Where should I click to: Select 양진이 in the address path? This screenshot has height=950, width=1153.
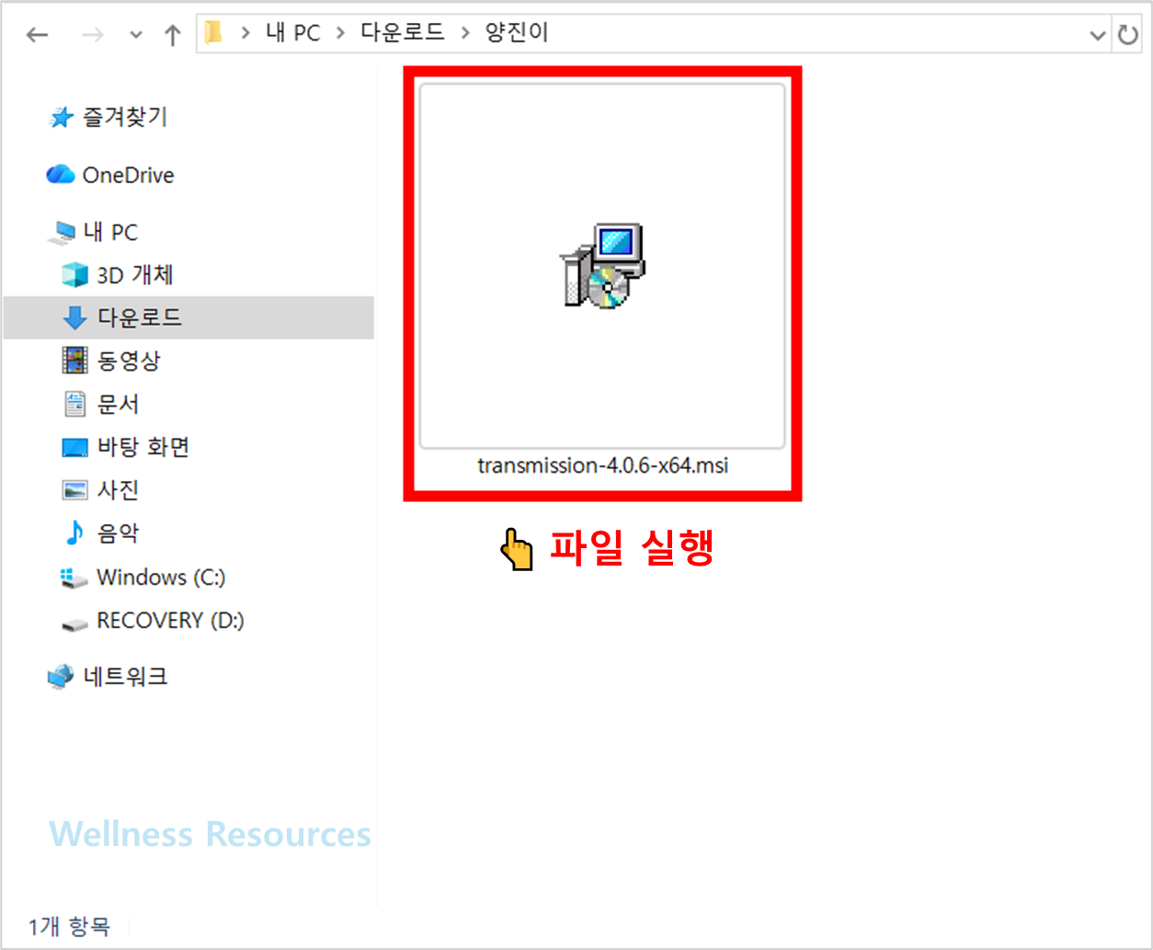(x=517, y=33)
